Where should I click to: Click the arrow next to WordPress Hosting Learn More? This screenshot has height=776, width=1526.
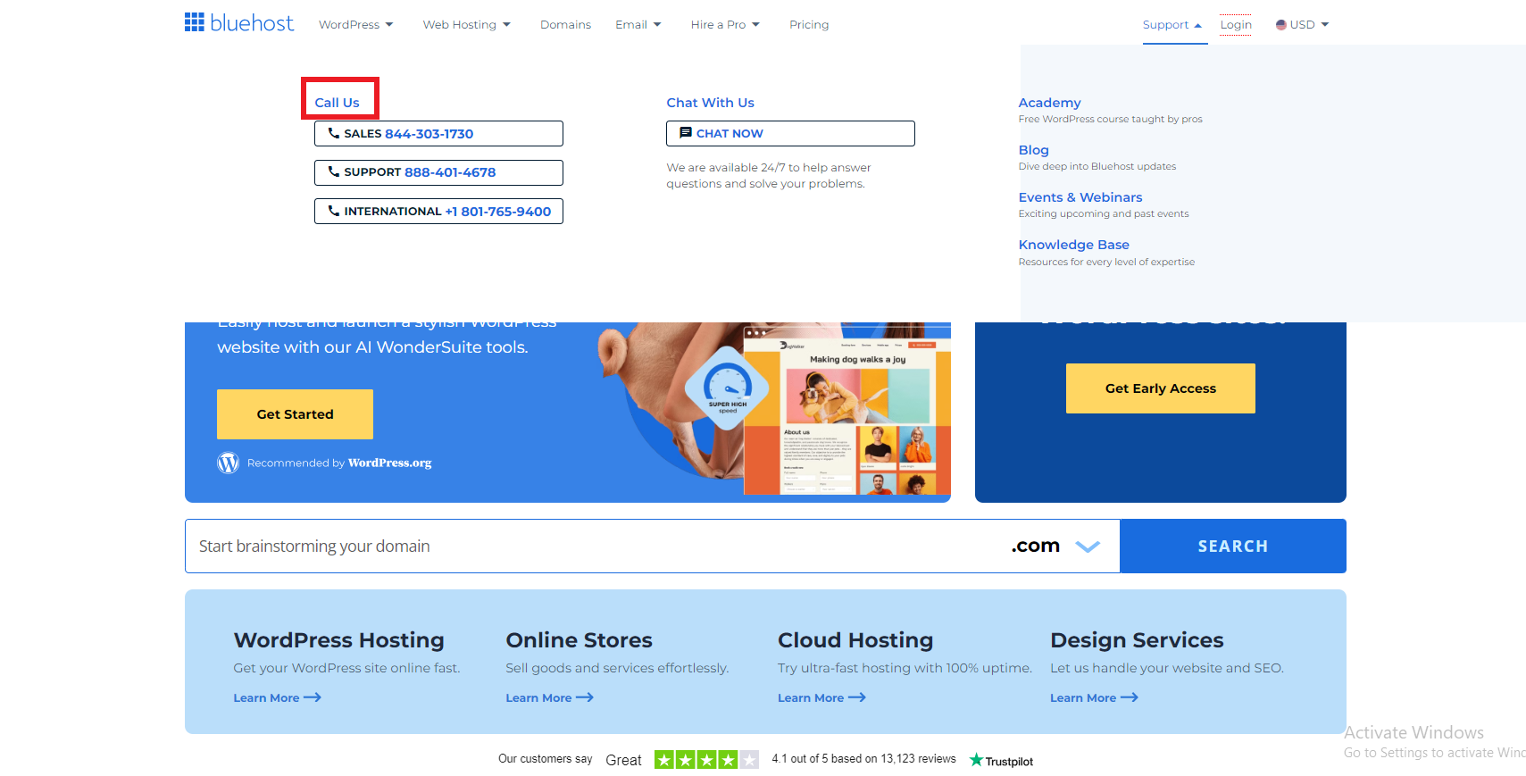pyautogui.click(x=313, y=697)
